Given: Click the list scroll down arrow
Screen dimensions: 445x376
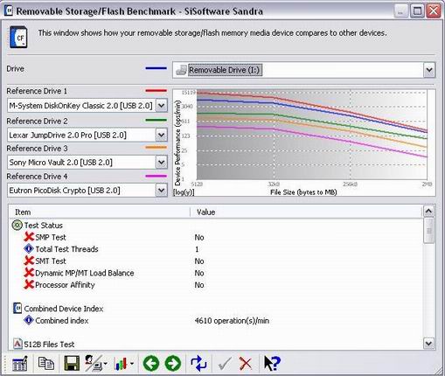Looking at the screenshot, I should coord(428,343).
